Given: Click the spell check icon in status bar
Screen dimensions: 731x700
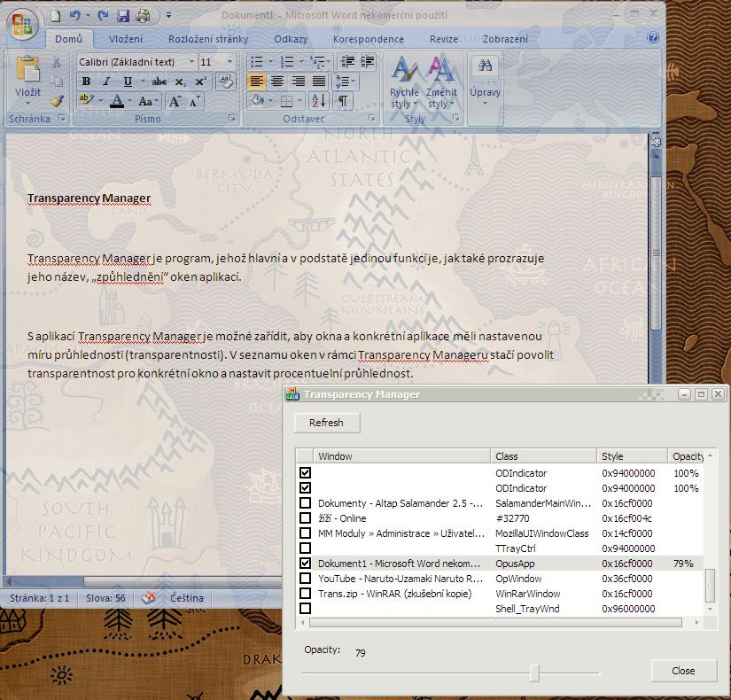Looking at the screenshot, I should 148,598.
